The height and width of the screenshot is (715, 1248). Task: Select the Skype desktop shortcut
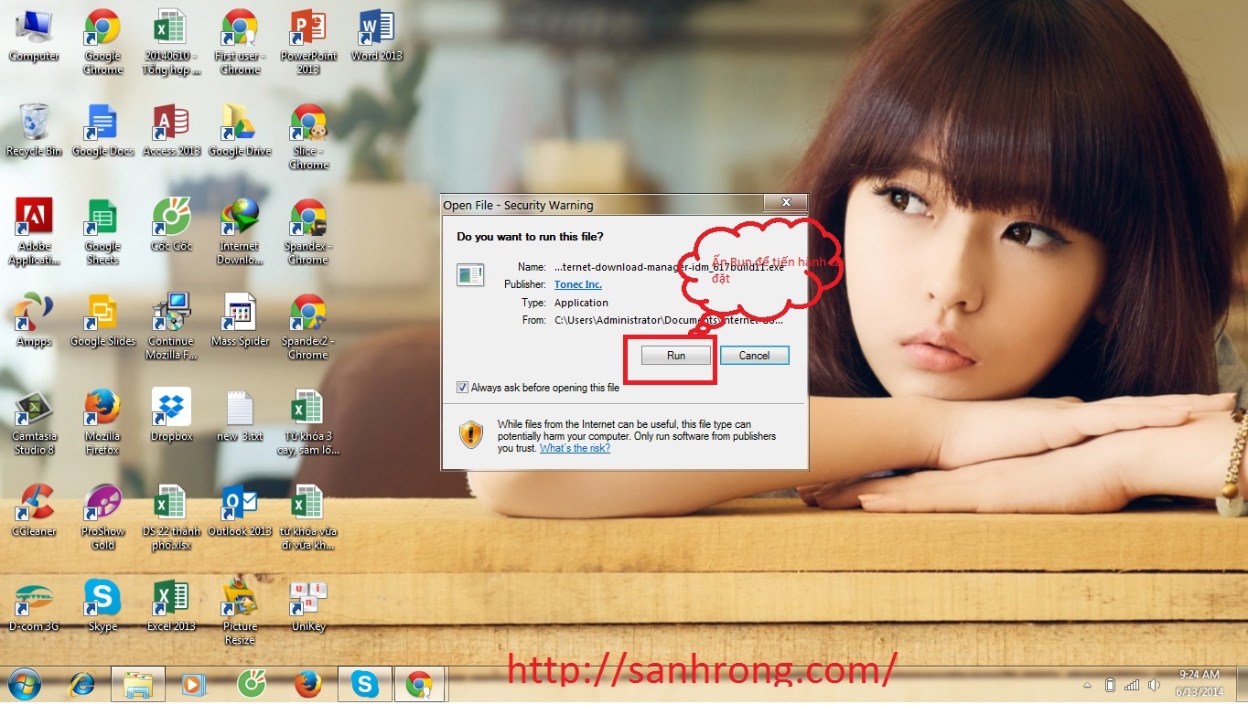[102, 605]
